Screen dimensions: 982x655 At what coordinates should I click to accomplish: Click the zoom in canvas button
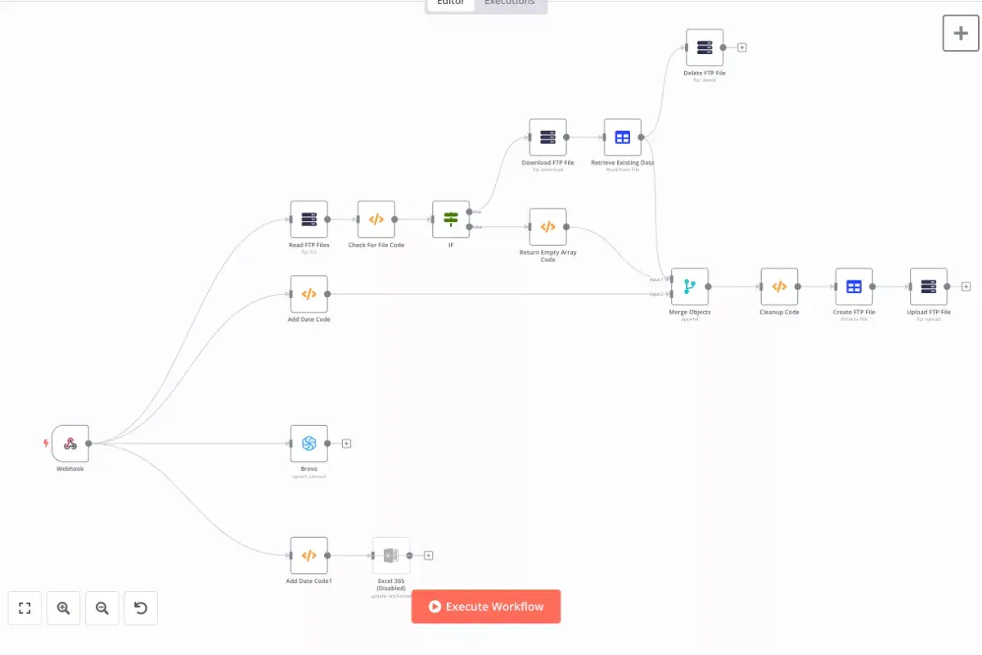[x=64, y=608]
